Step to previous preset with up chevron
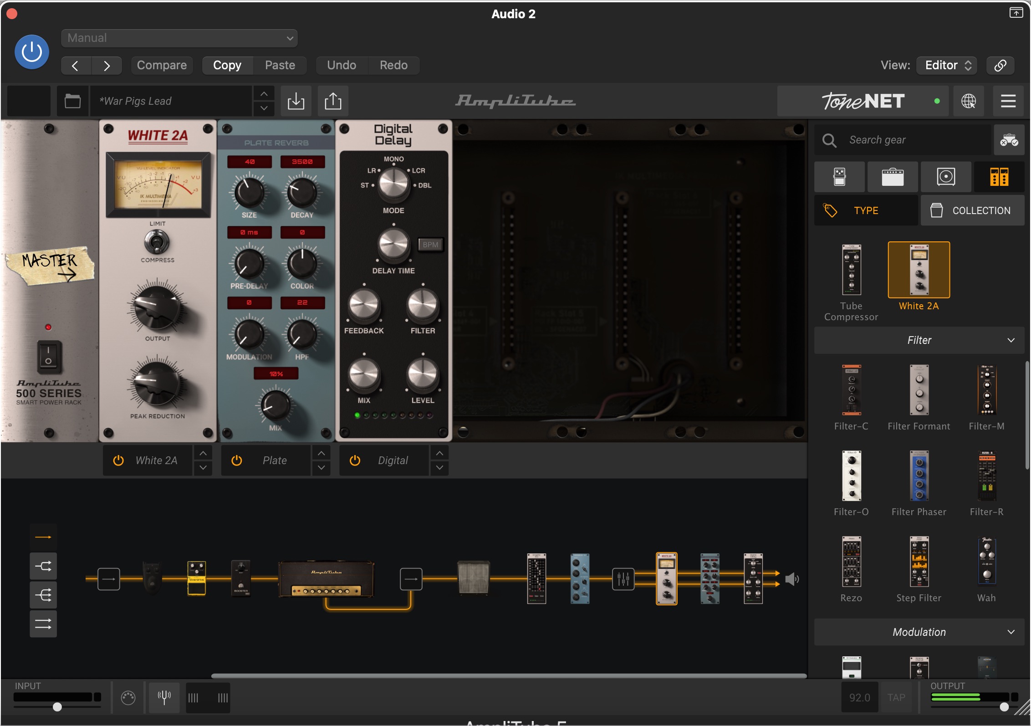The width and height of the screenshot is (1031, 726). [x=264, y=93]
